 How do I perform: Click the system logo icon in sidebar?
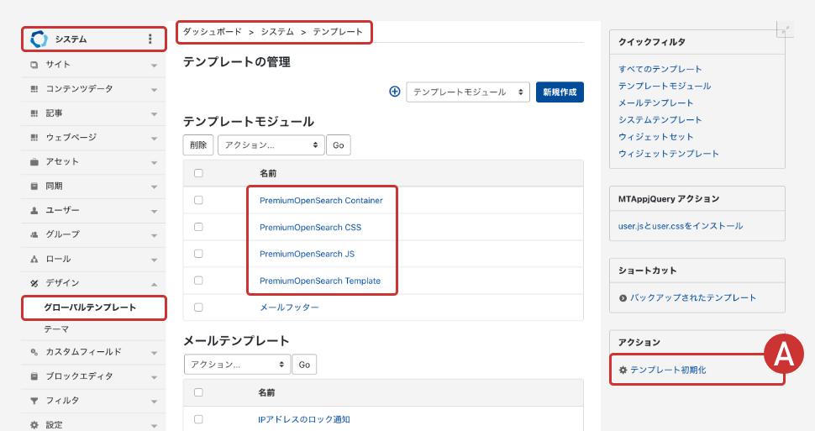tap(39, 39)
